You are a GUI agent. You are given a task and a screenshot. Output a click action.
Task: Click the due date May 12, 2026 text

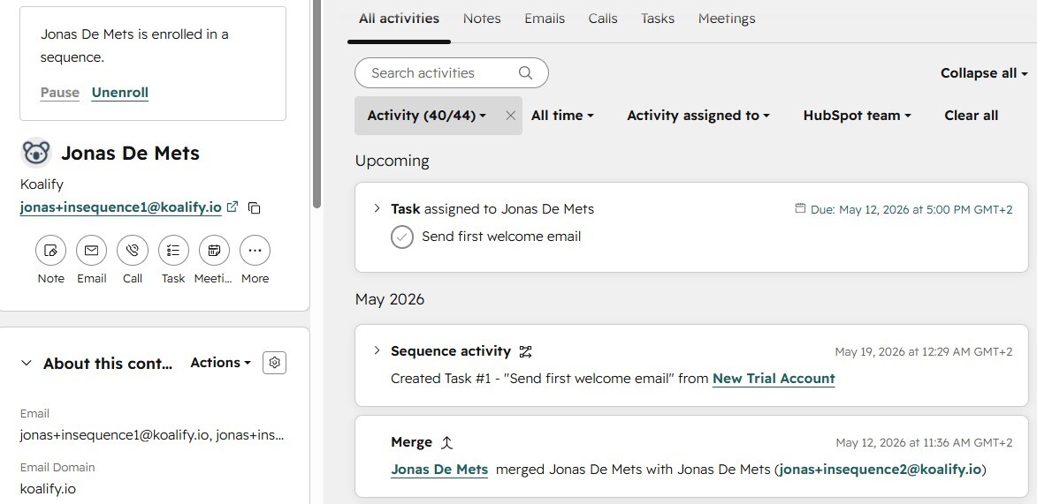911,209
